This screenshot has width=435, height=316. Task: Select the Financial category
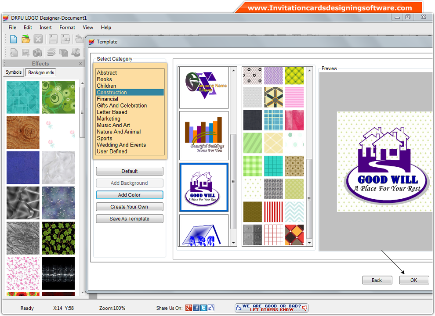[107, 99]
